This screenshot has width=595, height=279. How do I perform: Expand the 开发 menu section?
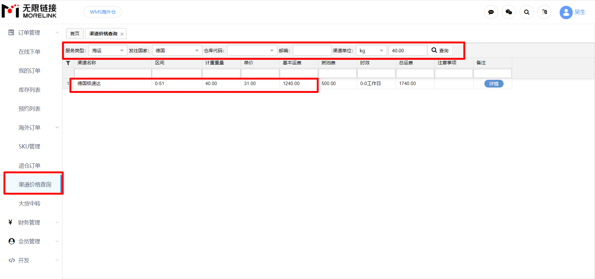[57, 260]
